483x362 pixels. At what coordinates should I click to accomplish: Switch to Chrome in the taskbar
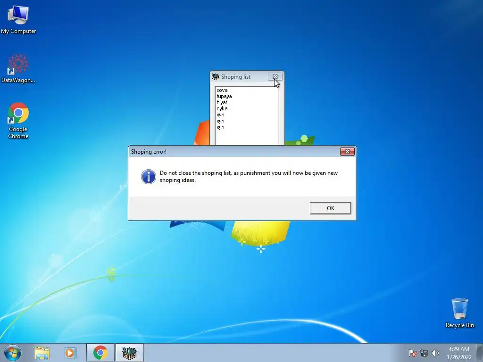(100, 353)
